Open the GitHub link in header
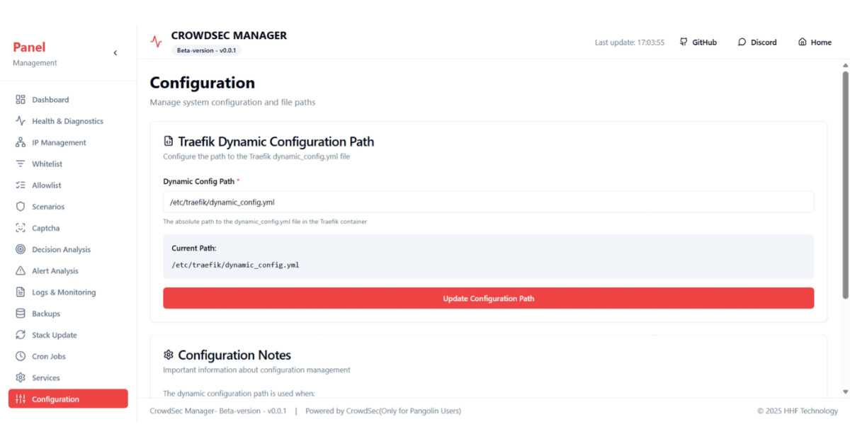The image size is (850, 446). click(x=698, y=42)
